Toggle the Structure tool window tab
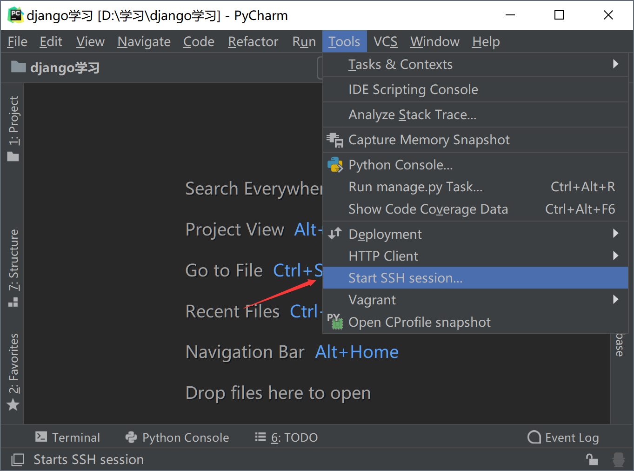The image size is (634, 471). [x=13, y=268]
